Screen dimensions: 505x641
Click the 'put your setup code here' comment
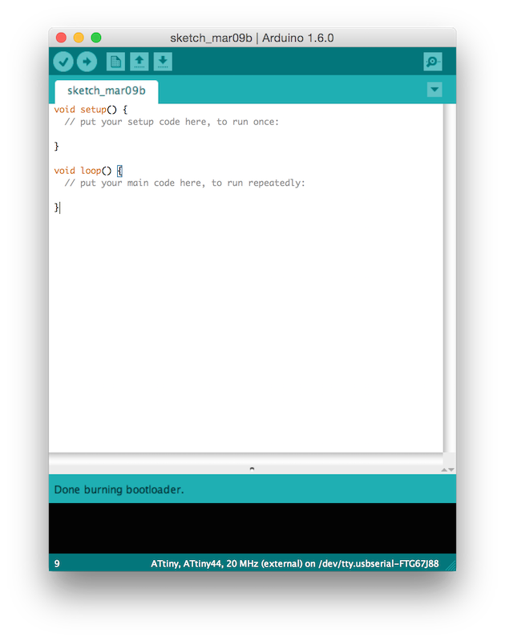[172, 122]
